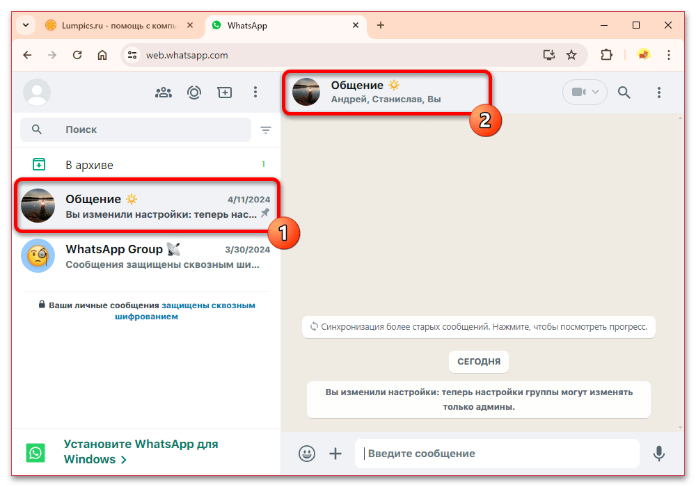View site information icon in address bar
This screenshot has height=487, width=696.
(x=132, y=55)
